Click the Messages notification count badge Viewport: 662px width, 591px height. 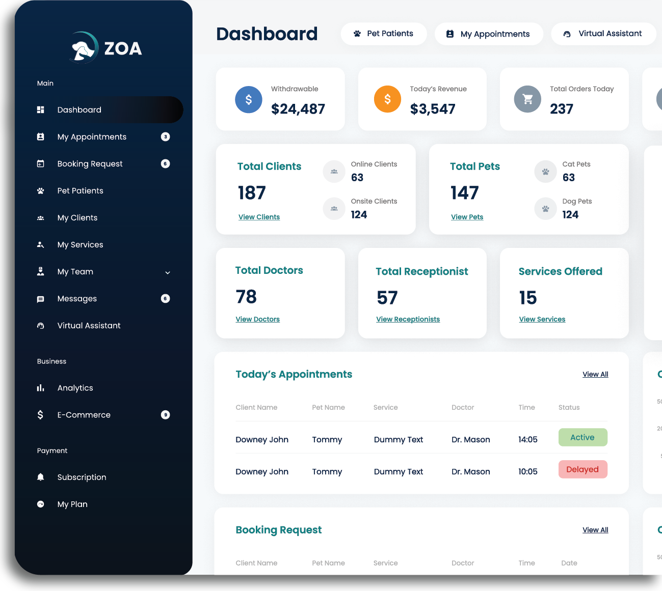[x=165, y=299]
